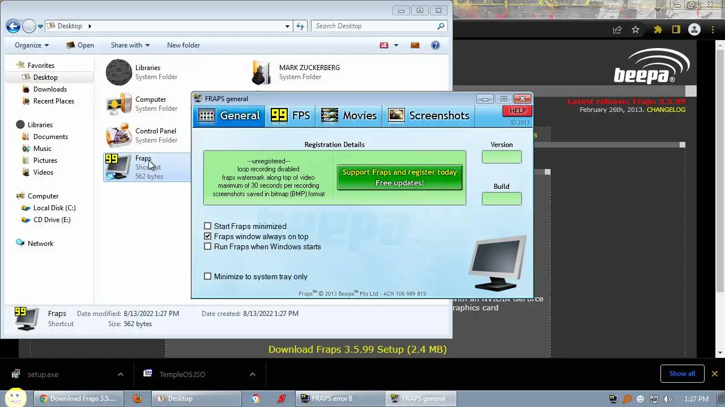725x407 pixels.
Task: Select the Computer system folder icon
Action: [119, 104]
